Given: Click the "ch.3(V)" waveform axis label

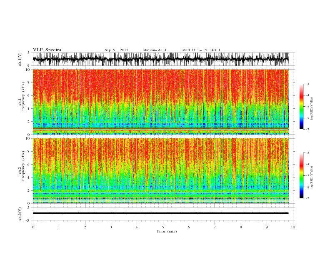Looking at the screenshot, I should click(x=20, y=214).
